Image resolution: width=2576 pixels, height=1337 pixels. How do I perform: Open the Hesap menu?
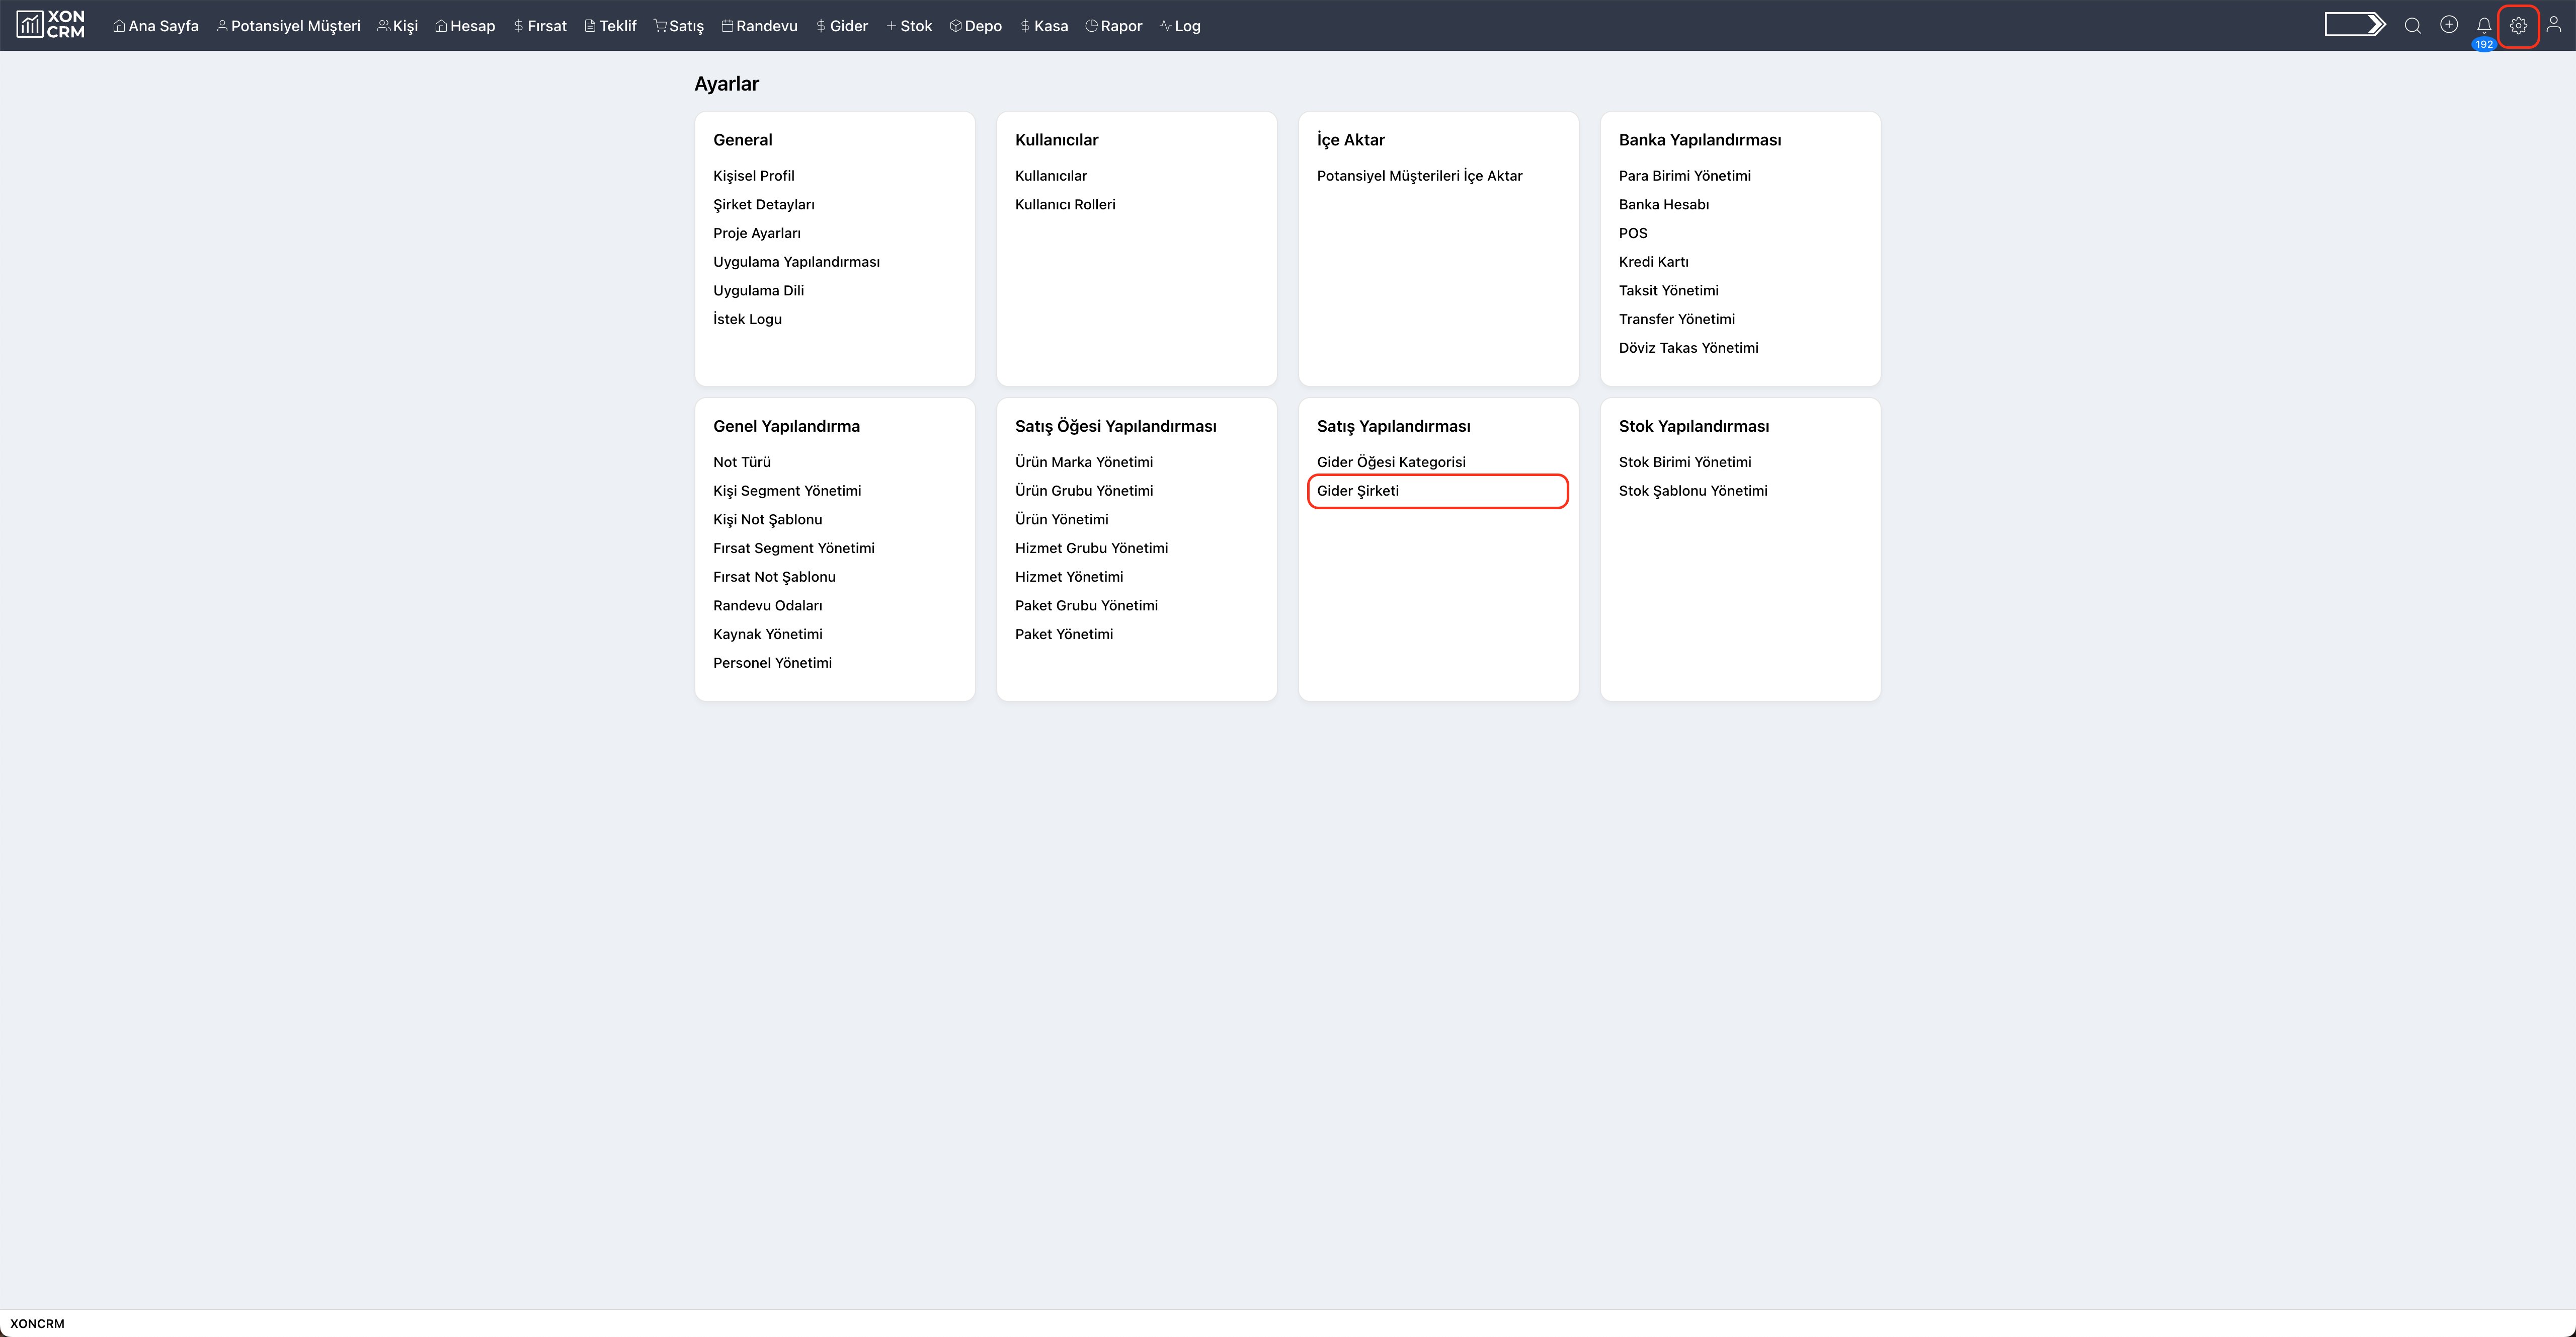[465, 26]
